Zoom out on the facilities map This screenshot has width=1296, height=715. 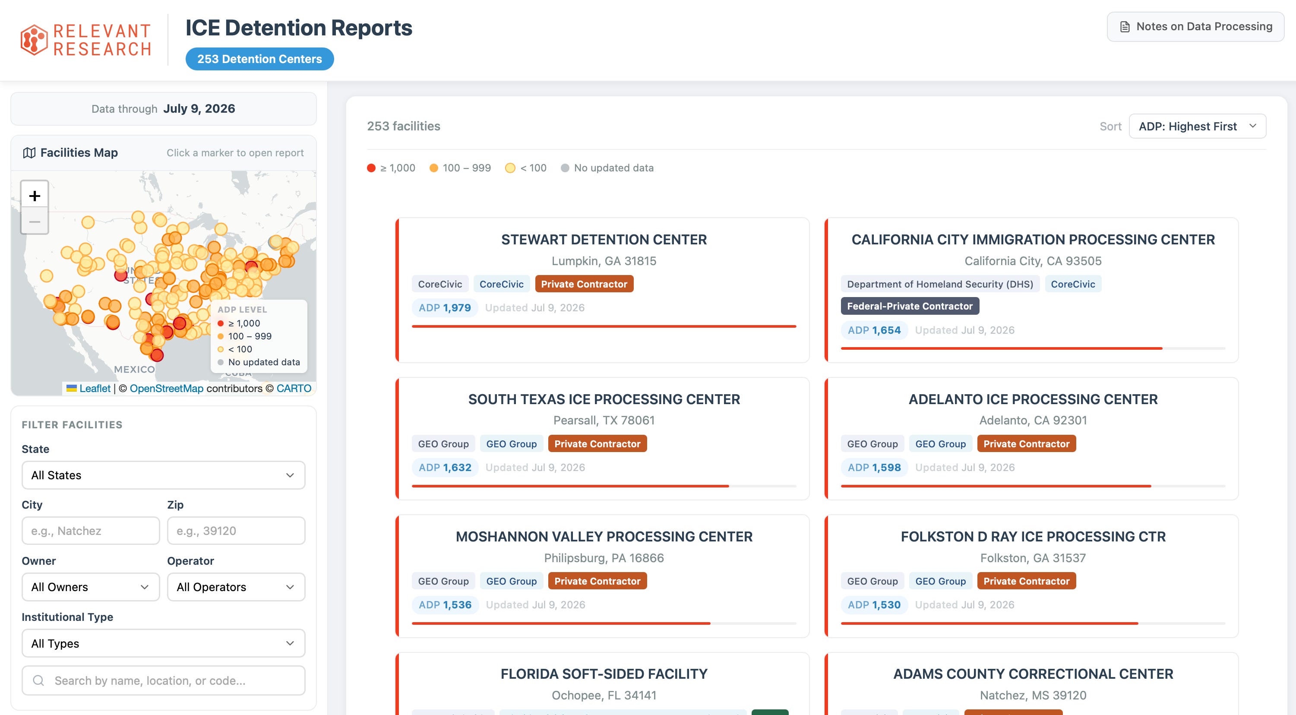point(35,221)
